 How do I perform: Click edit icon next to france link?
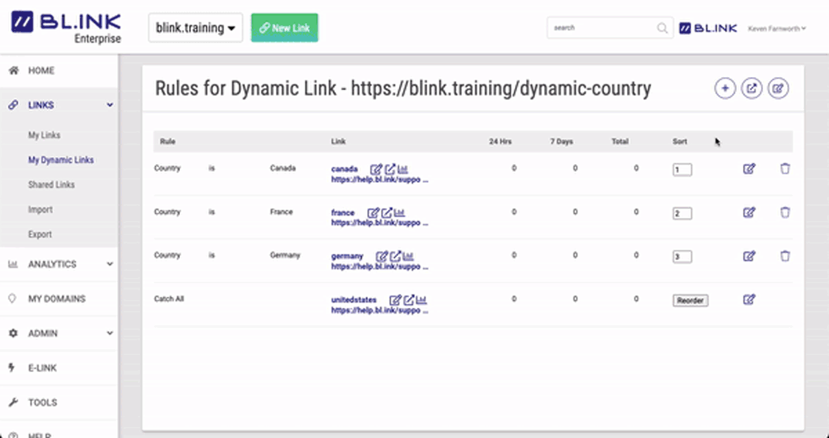(x=373, y=213)
